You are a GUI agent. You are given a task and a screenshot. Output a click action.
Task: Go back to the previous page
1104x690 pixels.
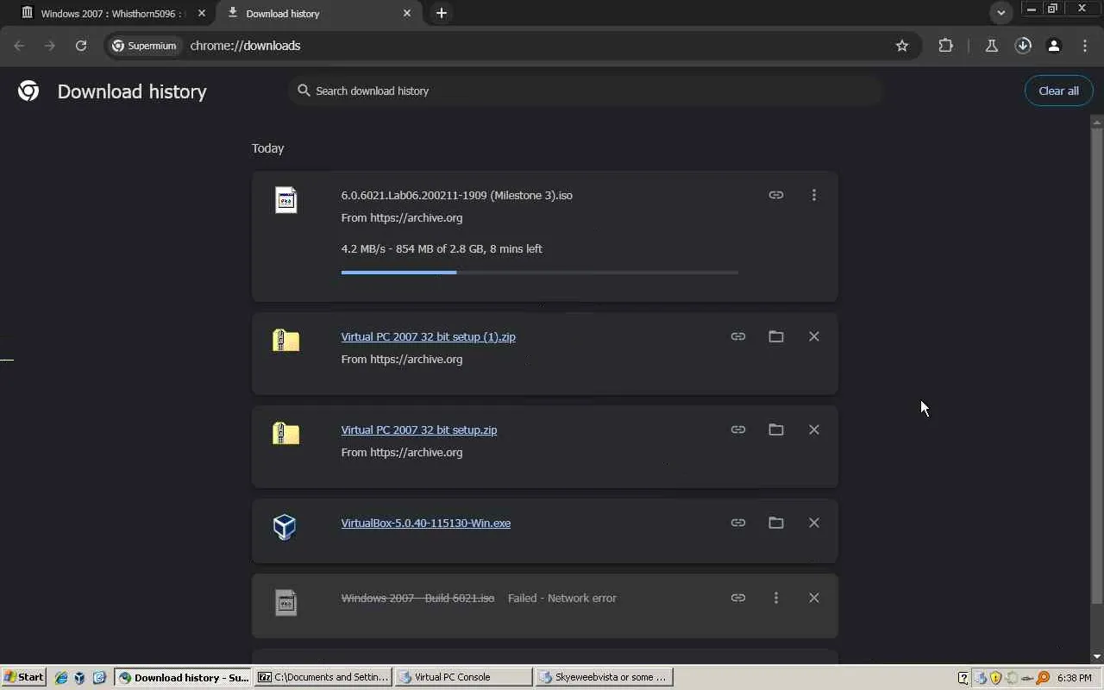tap(19, 46)
